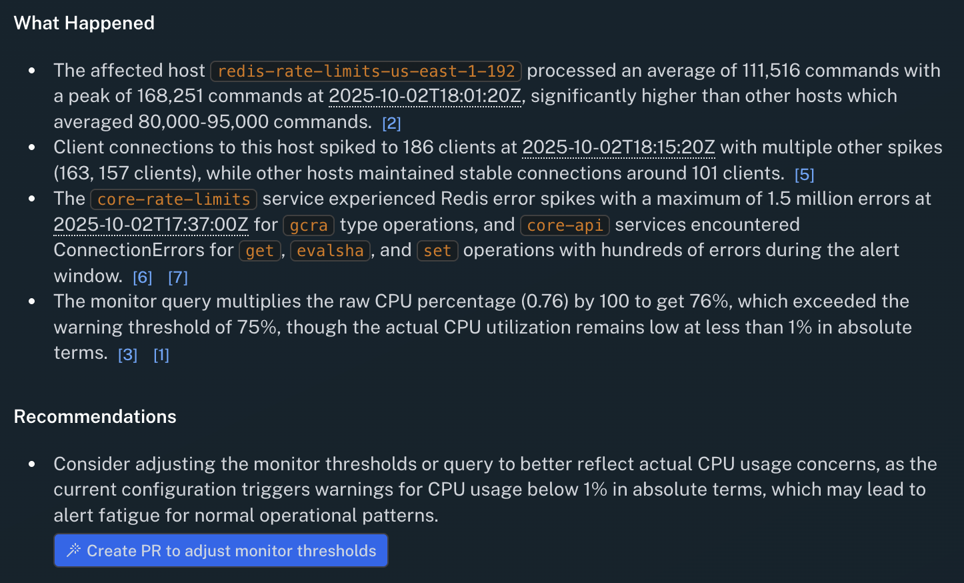Click the sparkle icon on the Create PR button
Viewport: 964px width, 583px height.
pos(73,550)
